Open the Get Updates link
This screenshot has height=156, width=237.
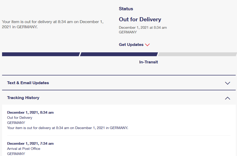pos(131,45)
